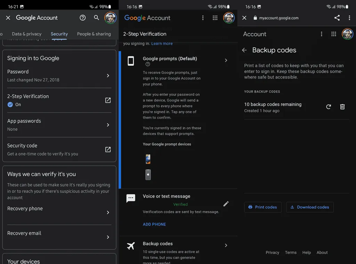This screenshot has width=356, height=264.
Task: Open profile avatar in the left panel
Action: (110, 18)
